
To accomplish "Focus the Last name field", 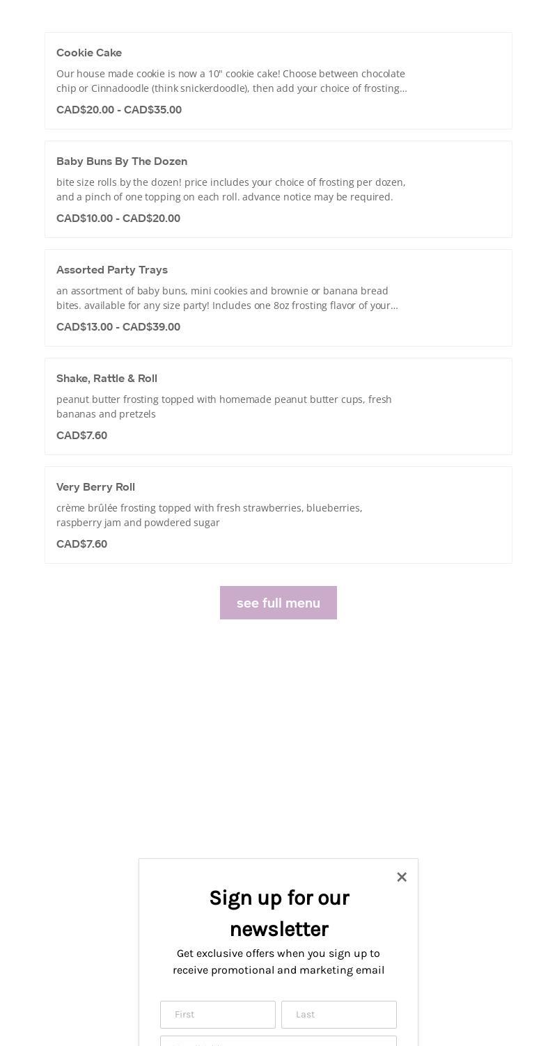I will coord(339,1015).
